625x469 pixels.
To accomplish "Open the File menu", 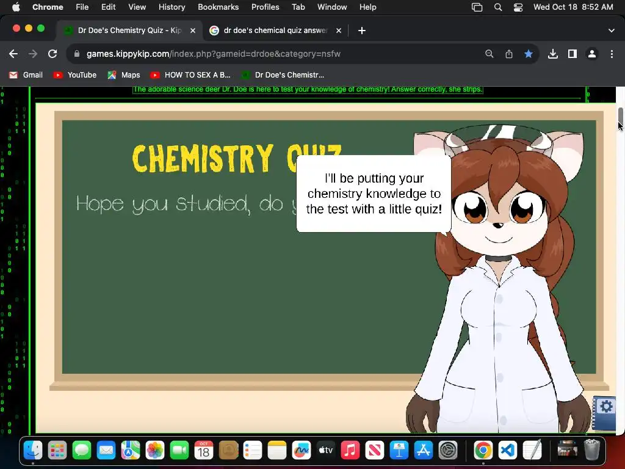I will pos(82,7).
